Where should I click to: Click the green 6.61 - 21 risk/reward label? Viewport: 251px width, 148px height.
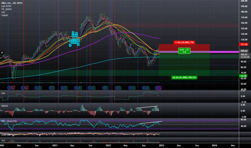pos(184,51)
